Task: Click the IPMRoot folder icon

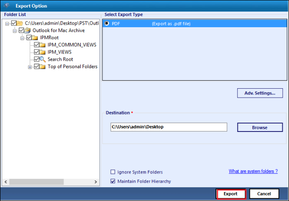Action: point(35,37)
